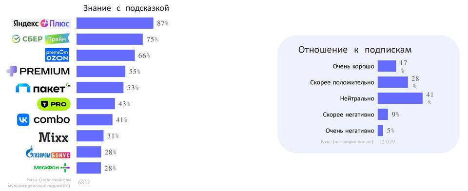
Task: Select the 75% СБЕР Прайм bar
Action: point(110,39)
